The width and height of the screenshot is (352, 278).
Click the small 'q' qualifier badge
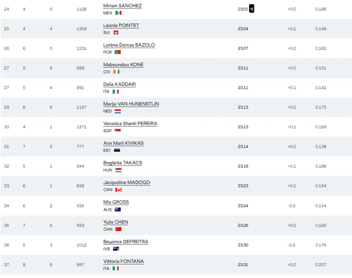click(252, 9)
